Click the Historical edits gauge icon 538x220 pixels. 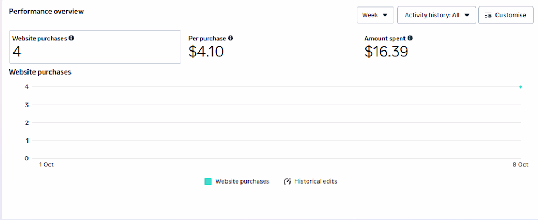287,181
